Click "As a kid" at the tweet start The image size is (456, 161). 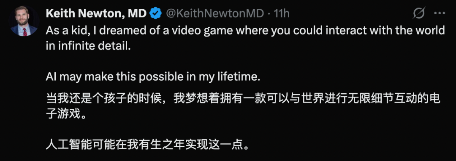[x=65, y=31]
